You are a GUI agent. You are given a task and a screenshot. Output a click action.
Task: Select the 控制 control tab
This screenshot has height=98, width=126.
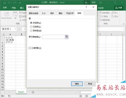[x=79, y=13]
